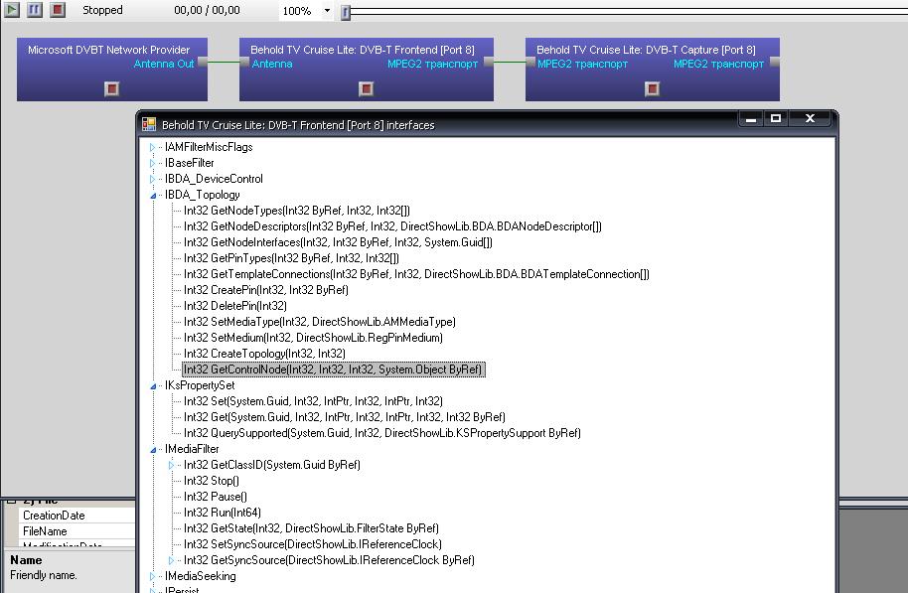The width and height of the screenshot is (908, 593).
Task: Select the QuerySupported method entry
Action: click(381, 433)
